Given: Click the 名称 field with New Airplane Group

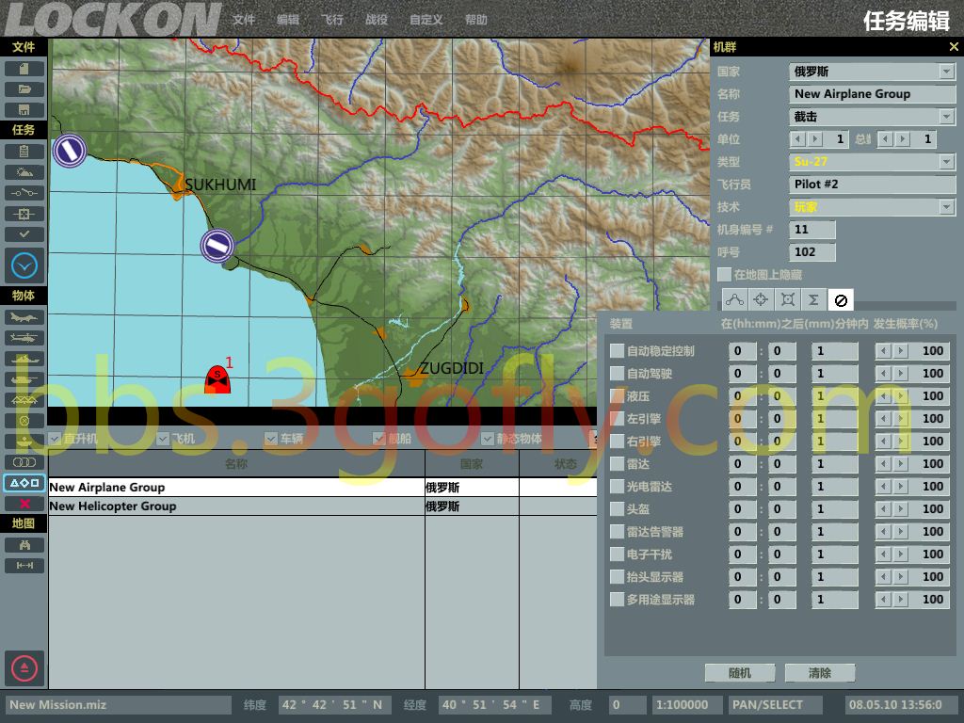Looking at the screenshot, I should tap(872, 94).
